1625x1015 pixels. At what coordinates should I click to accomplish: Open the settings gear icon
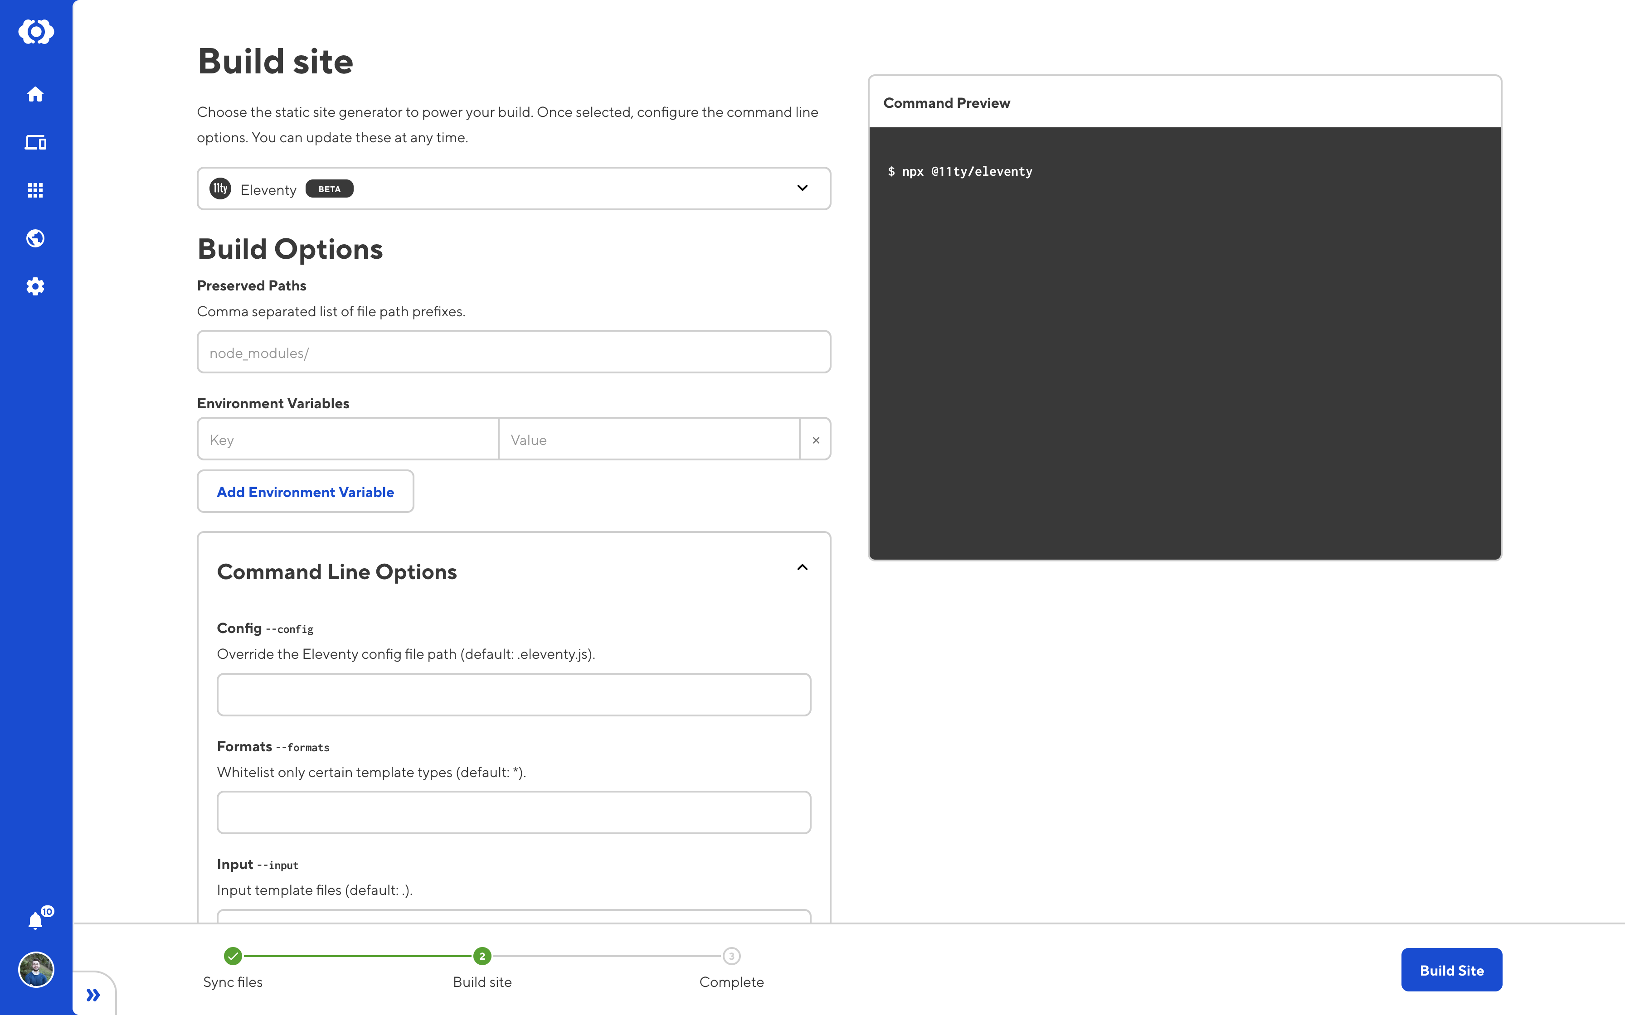coord(35,287)
